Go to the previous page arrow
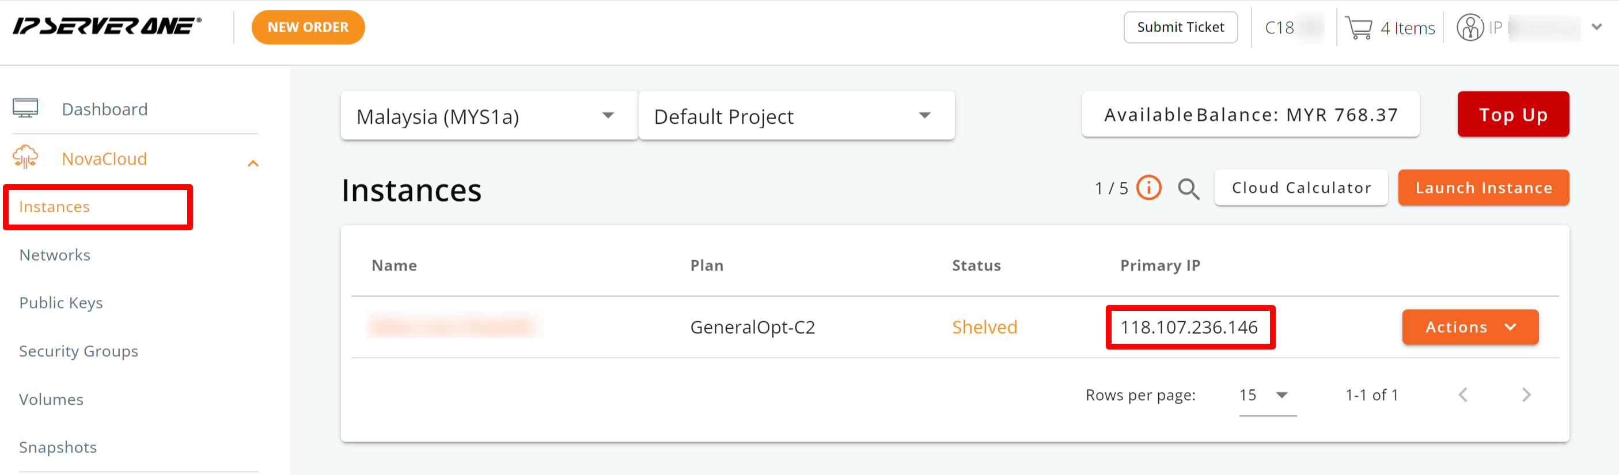 coord(1463,394)
